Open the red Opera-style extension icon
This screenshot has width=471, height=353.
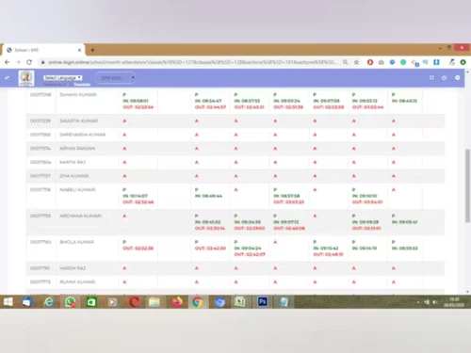[370, 62]
